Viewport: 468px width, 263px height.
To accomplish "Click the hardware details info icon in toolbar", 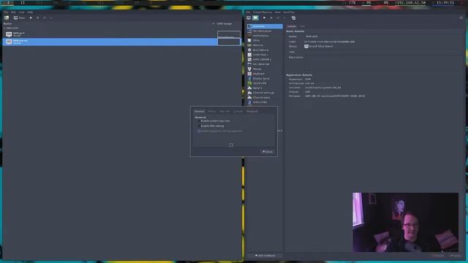I will click(x=255, y=18).
